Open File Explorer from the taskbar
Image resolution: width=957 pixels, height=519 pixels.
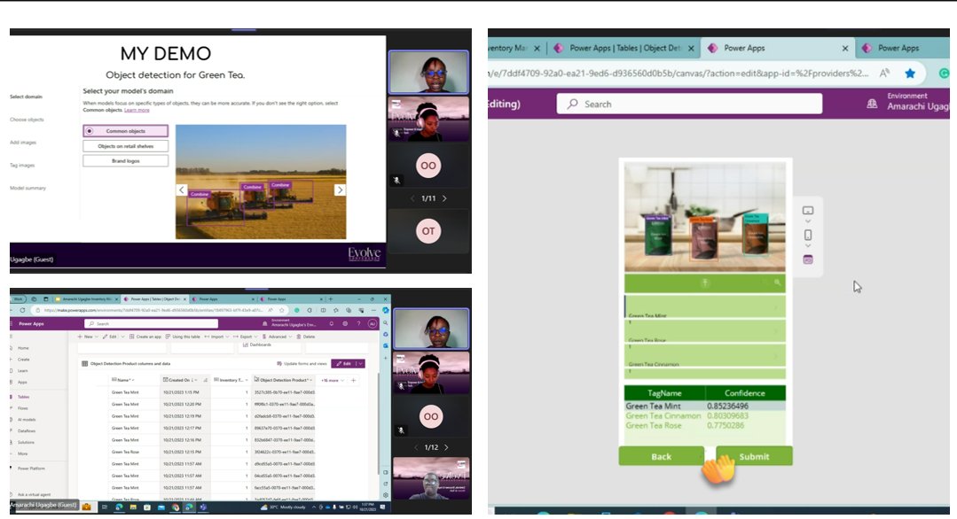[x=133, y=507]
